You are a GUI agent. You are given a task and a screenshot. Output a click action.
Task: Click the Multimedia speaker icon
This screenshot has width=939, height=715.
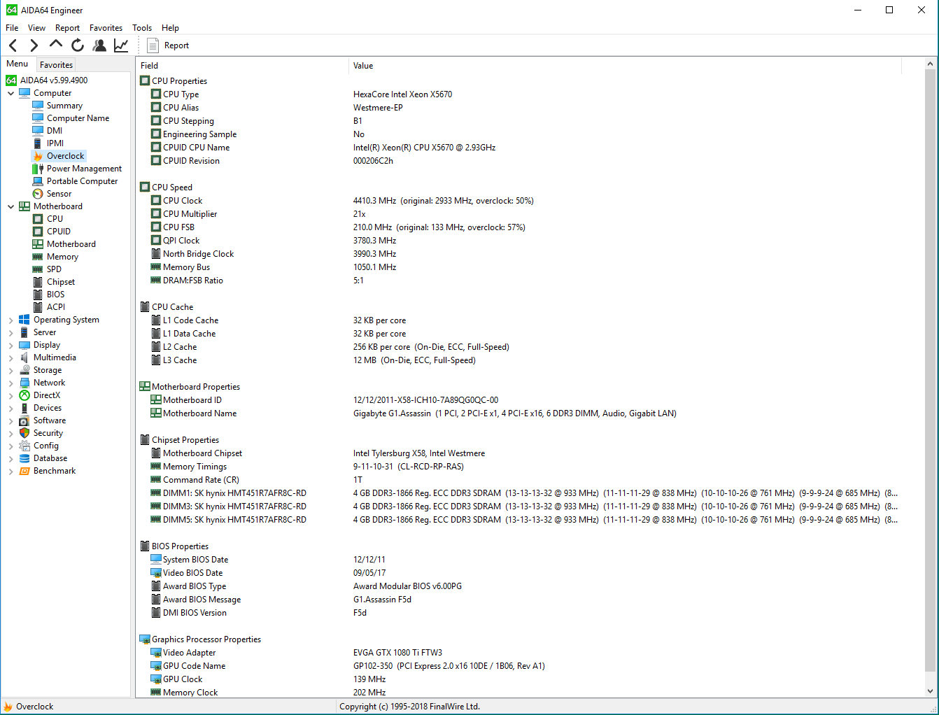pyautogui.click(x=24, y=357)
